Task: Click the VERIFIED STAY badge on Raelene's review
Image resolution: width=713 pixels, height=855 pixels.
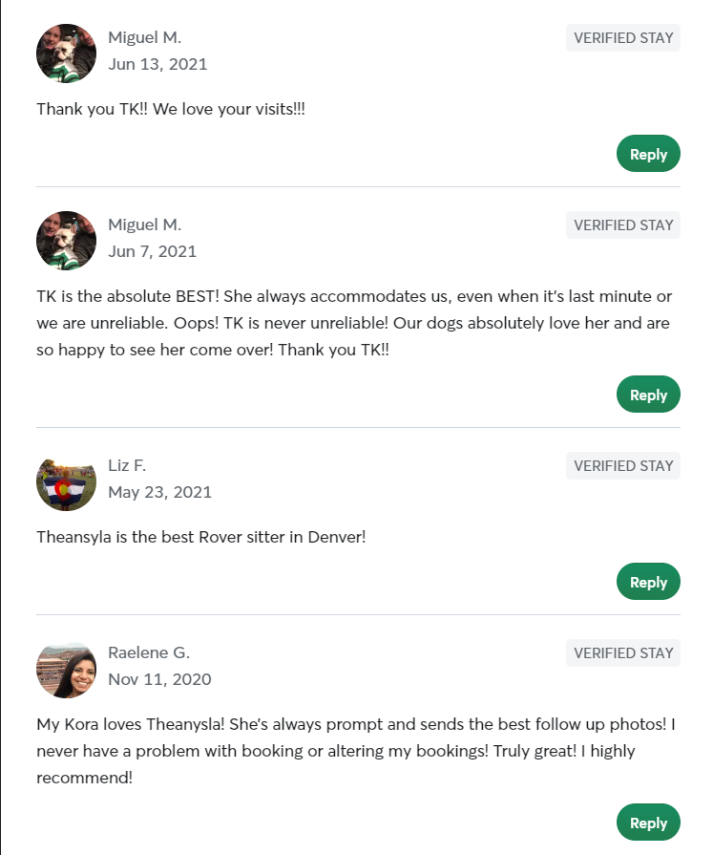Action: point(622,652)
